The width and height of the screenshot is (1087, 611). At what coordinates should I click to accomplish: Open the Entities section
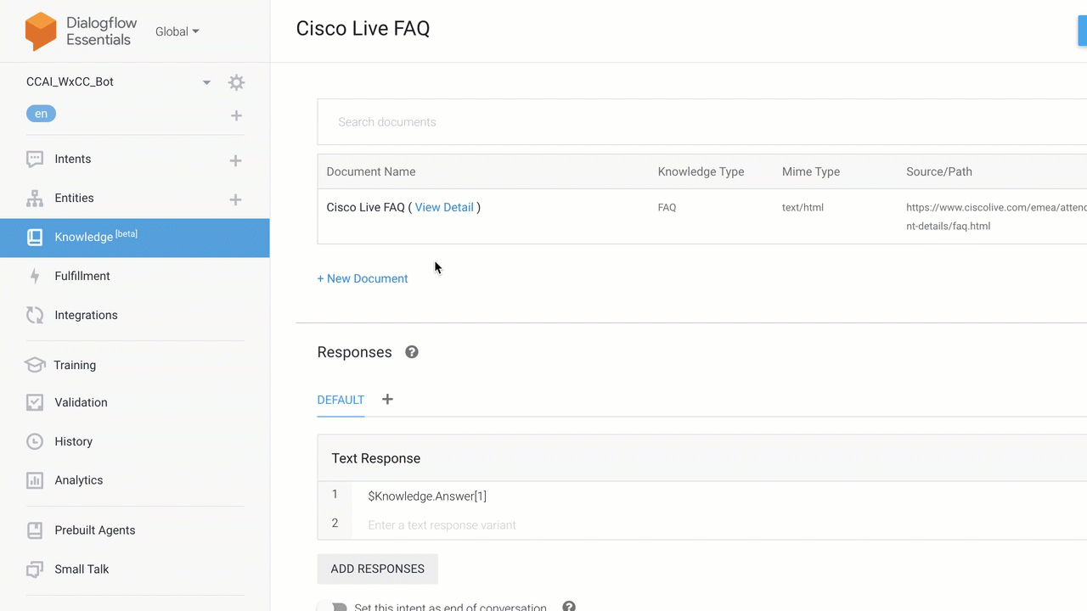pyautogui.click(x=74, y=198)
